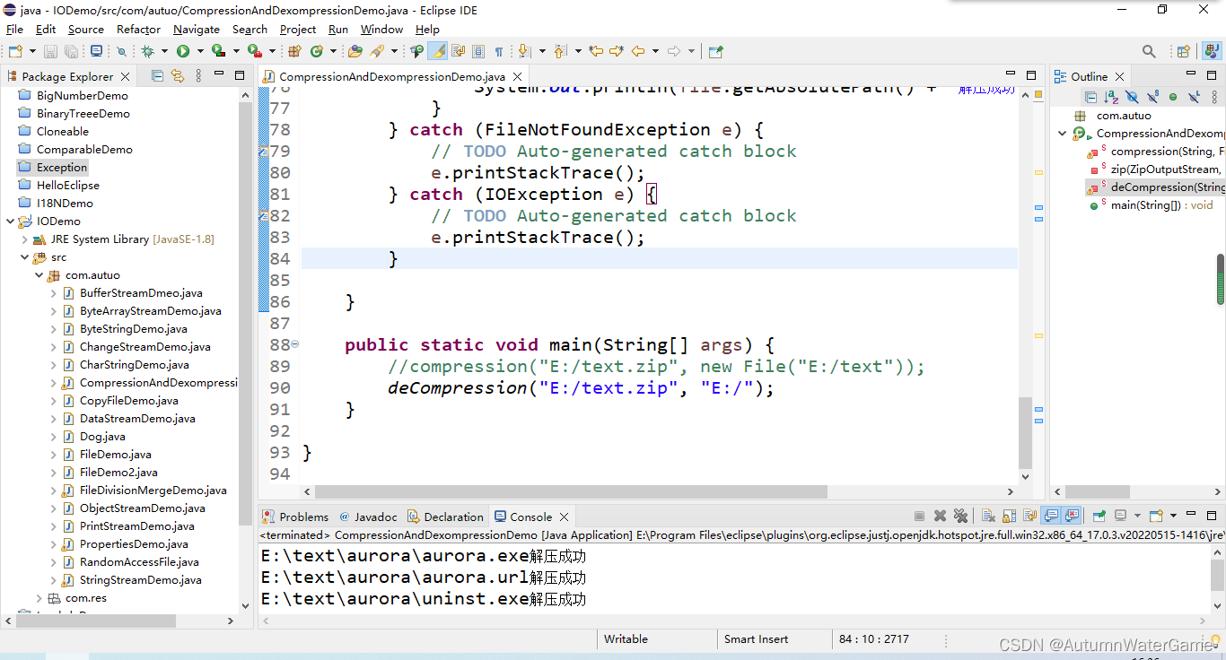Open the Refactor menu

point(138,30)
